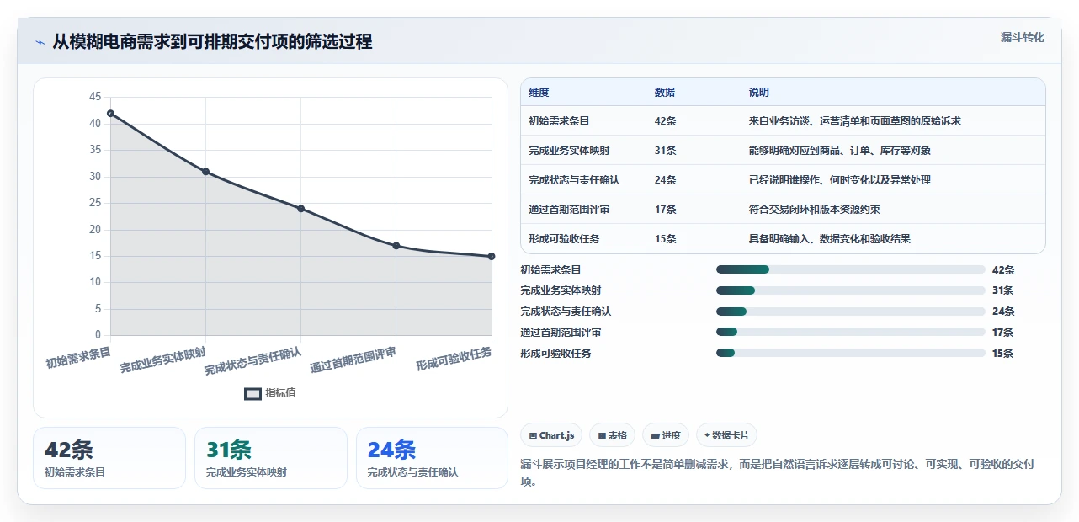Click the page title 从模糊电商需求到可排期交付项的筛选过程

[x=212, y=42]
